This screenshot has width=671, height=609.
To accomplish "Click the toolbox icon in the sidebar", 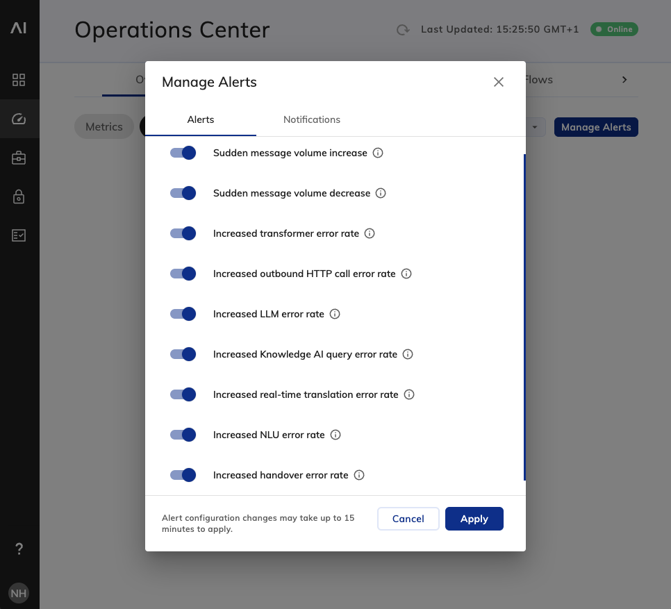I will click(19, 158).
